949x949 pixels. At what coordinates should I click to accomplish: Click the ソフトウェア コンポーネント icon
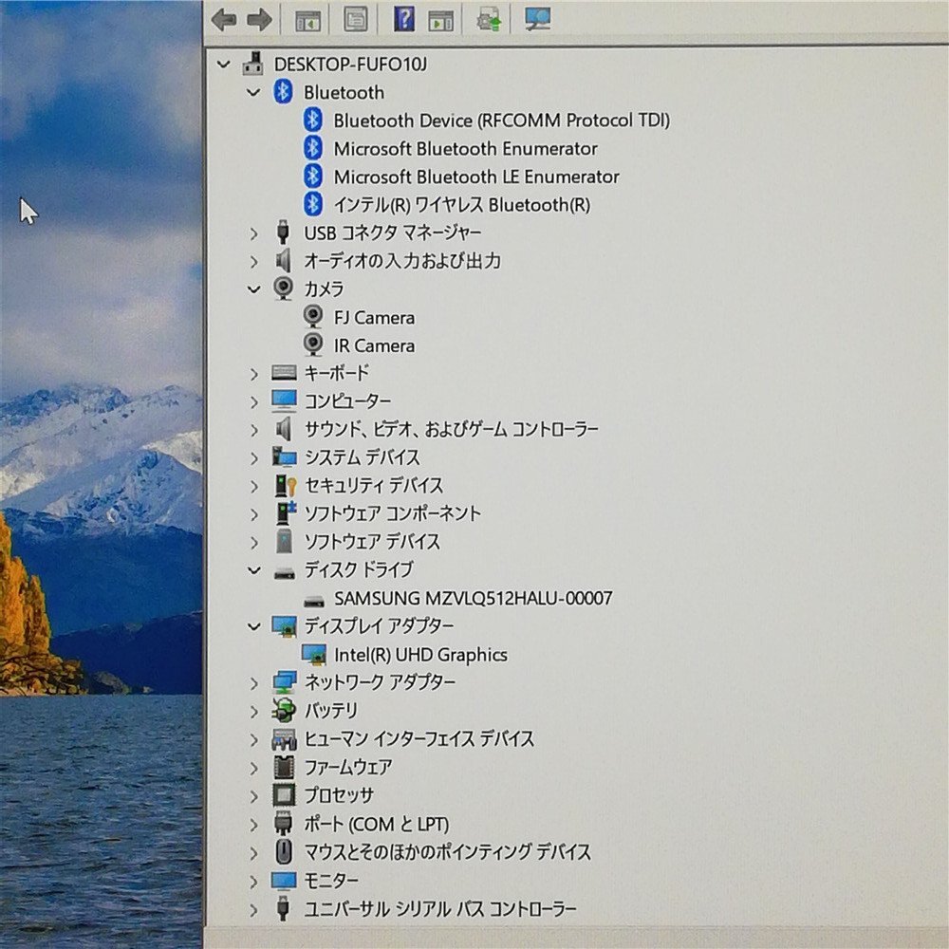[x=285, y=512]
